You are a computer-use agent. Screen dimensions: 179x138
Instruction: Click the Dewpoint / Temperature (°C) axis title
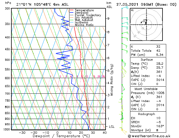(61, 136)
